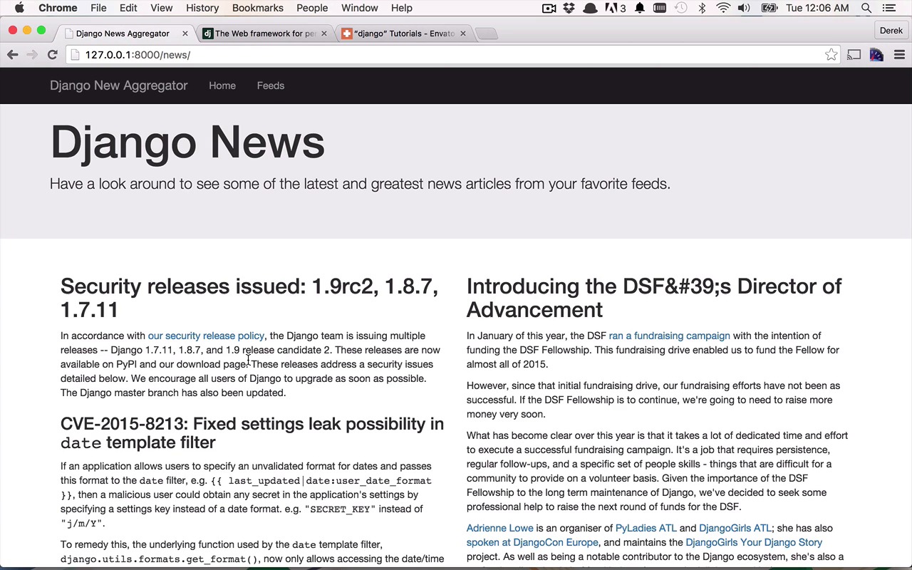Open 'ran a fundraising campaign' link

pyautogui.click(x=670, y=336)
